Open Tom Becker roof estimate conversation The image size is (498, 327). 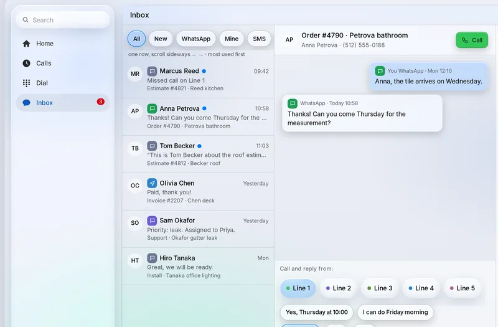tap(198, 154)
